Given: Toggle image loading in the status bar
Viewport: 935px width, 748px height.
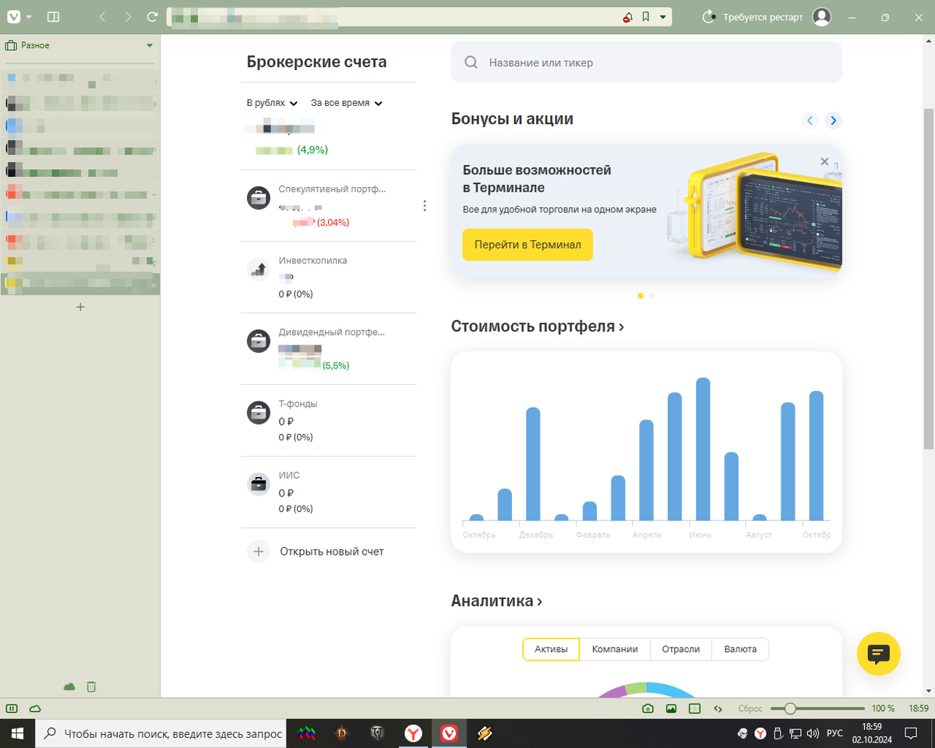Looking at the screenshot, I should (x=671, y=708).
